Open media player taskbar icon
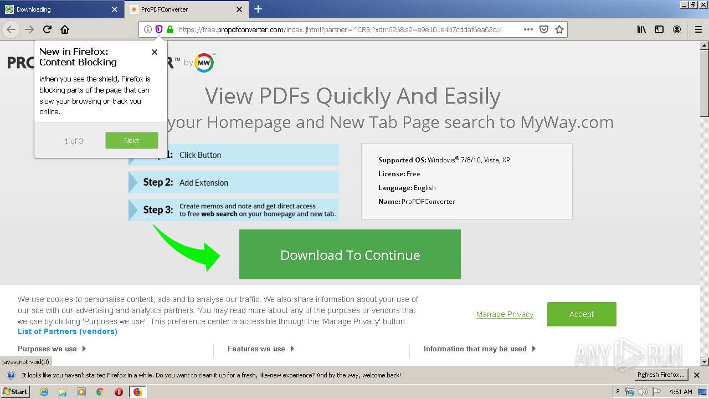Viewport: 709px width, 399px height. [x=81, y=392]
